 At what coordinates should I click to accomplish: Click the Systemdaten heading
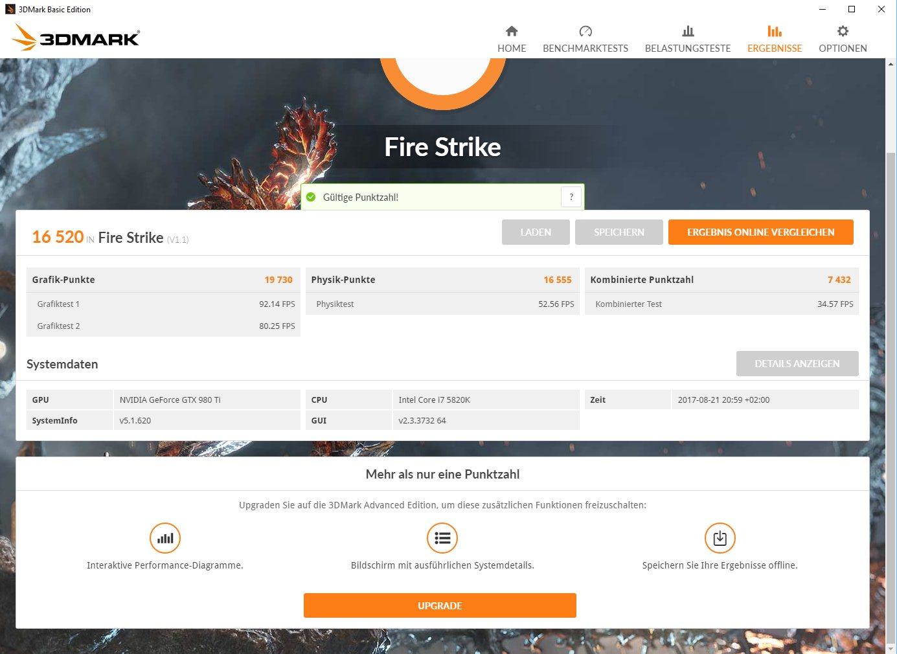pyautogui.click(x=62, y=364)
